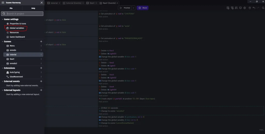
Task: Open options menu for AutoTyping extension
Action: [41, 72]
